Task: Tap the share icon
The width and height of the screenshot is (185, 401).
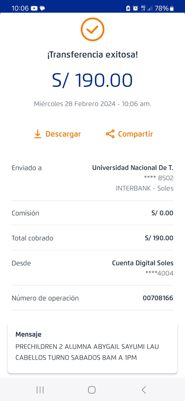Action: 110,134
